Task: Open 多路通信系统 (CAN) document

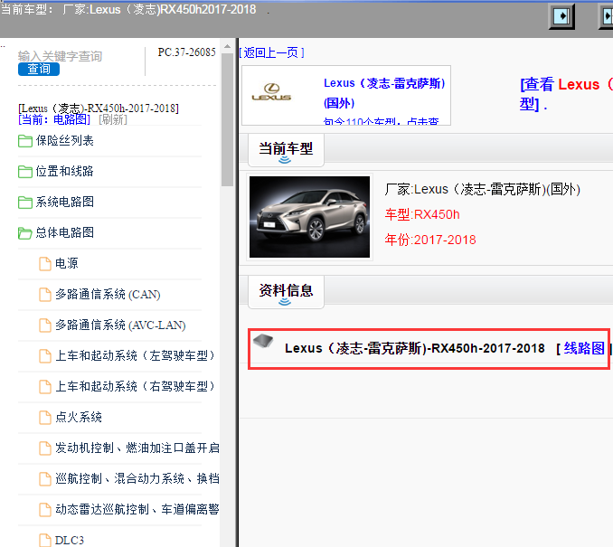Action: click(108, 295)
